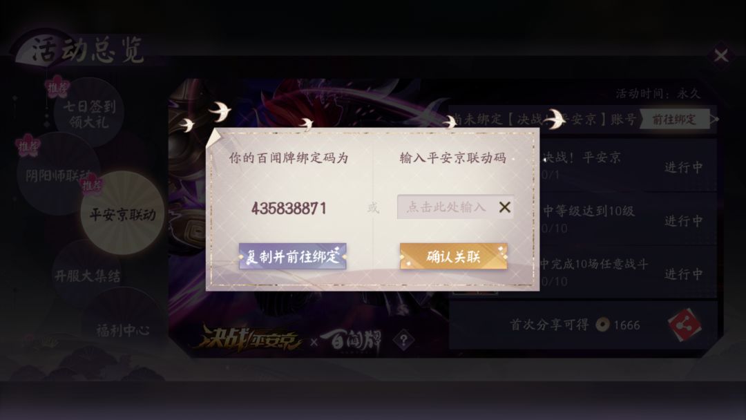Close the activity overview with the top-right X
746x420 pixels.
coord(720,56)
